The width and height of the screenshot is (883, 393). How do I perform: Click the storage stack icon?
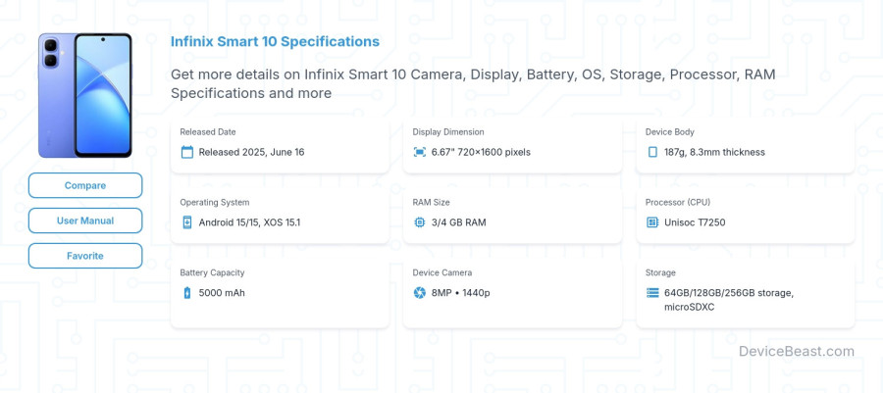652,292
